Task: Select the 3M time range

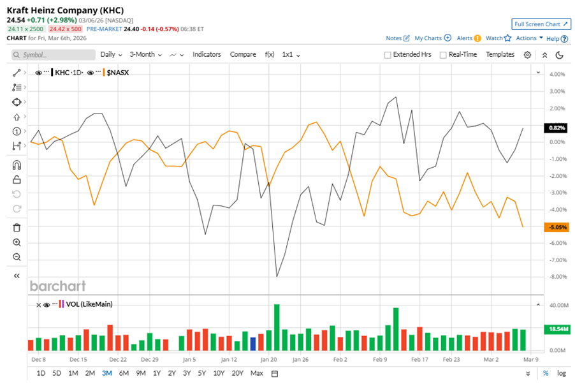Action: 106,373
